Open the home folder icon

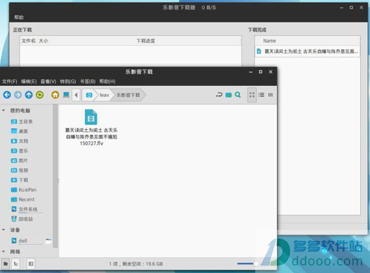point(55,95)
